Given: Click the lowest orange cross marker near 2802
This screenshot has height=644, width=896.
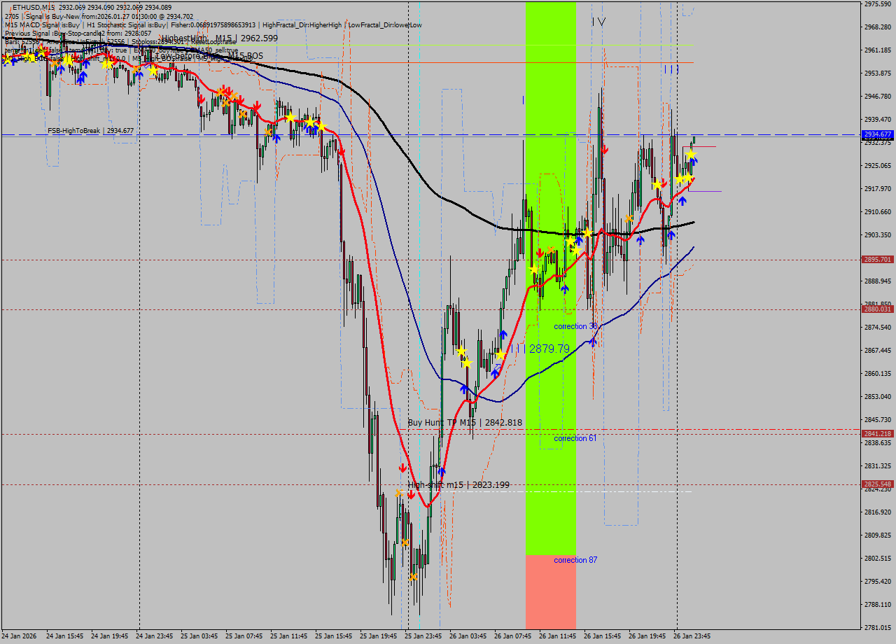Looking at the screenshot, I should [414, 577].
